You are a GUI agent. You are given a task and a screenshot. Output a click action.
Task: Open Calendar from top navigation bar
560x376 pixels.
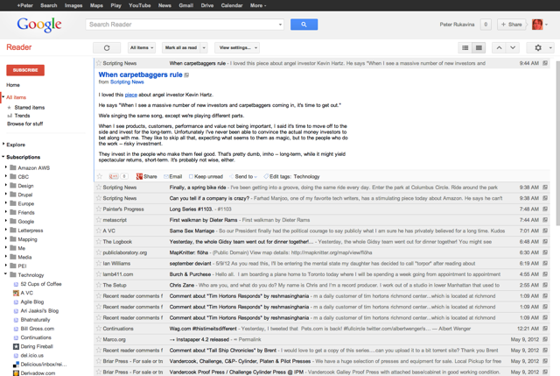(232, 5)
